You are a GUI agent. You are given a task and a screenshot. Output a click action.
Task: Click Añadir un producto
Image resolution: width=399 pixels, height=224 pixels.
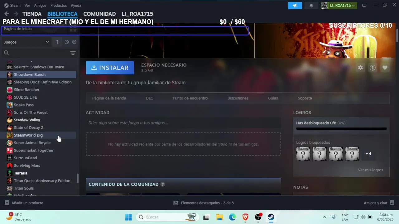click(x=24, y=203)
